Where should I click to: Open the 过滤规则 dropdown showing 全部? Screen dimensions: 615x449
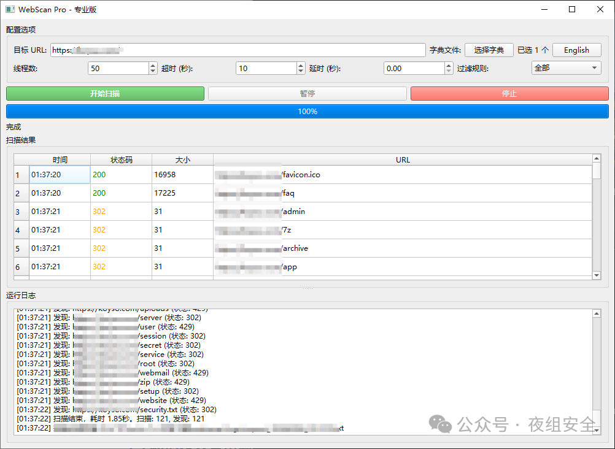click(x=567, y=68)
